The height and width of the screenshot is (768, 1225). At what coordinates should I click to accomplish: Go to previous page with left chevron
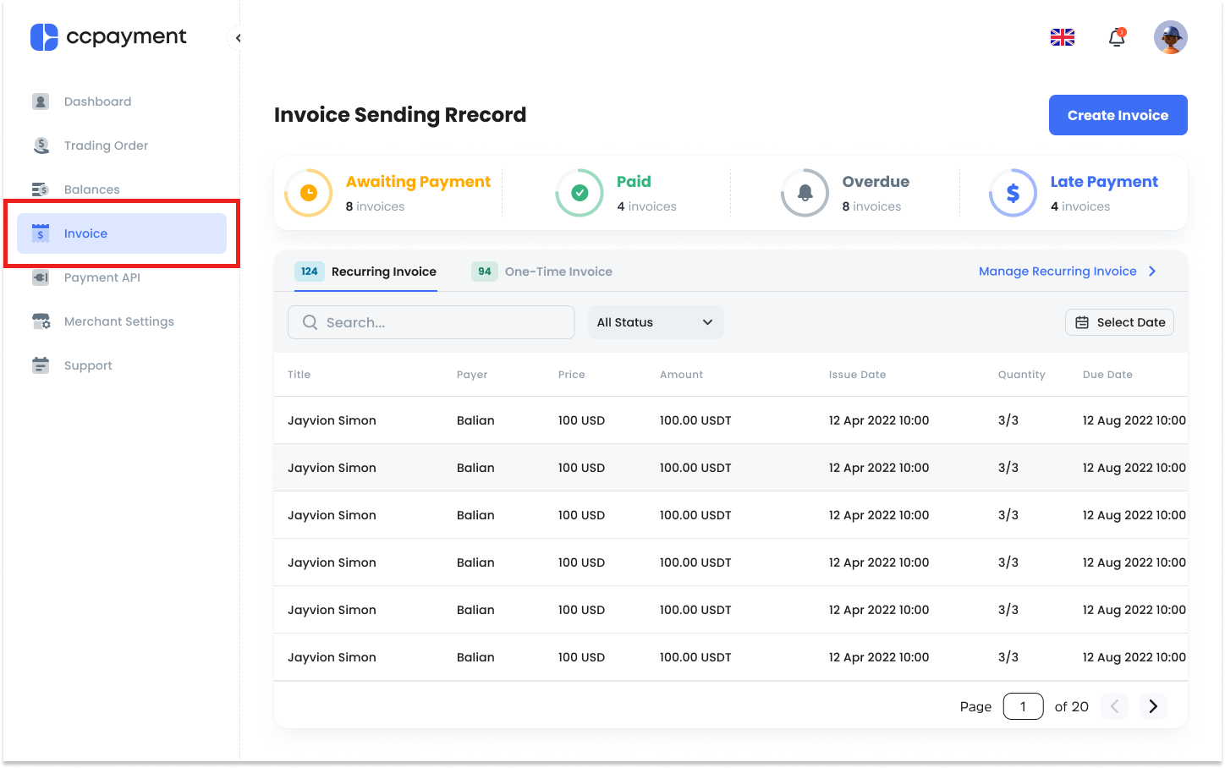tap(1115, 706)
